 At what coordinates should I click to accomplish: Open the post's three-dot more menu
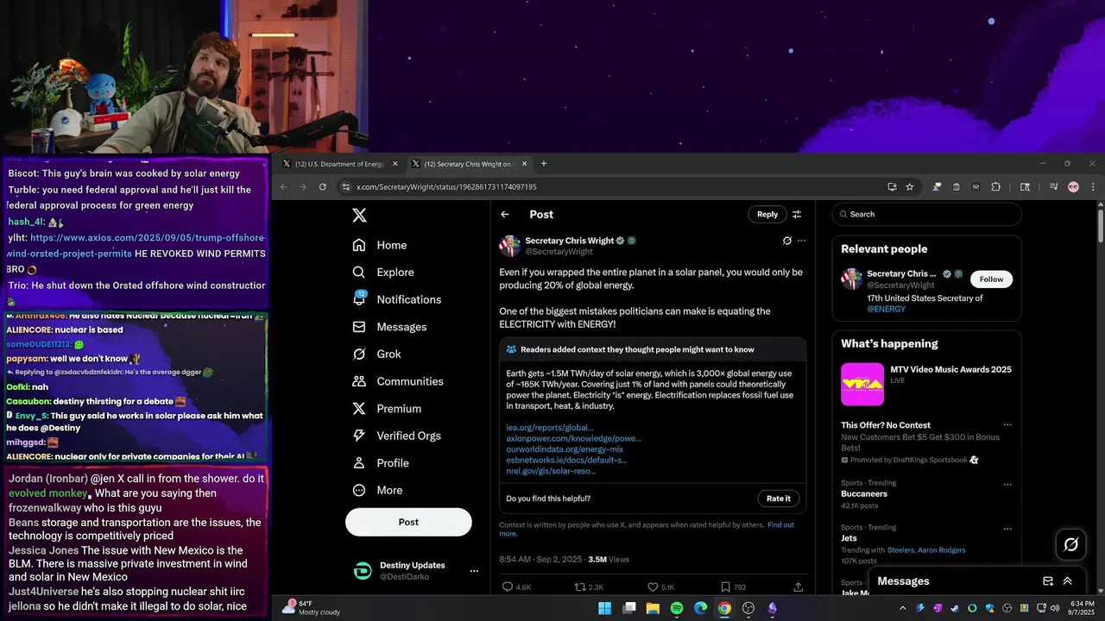coord(801,241)
